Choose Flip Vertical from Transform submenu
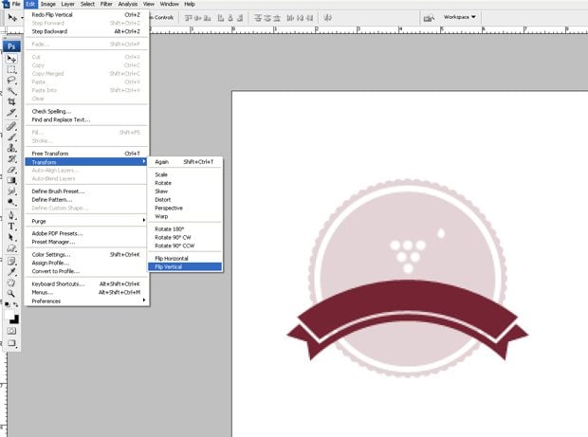Screen dimensions: 588x437 point(172,266)
